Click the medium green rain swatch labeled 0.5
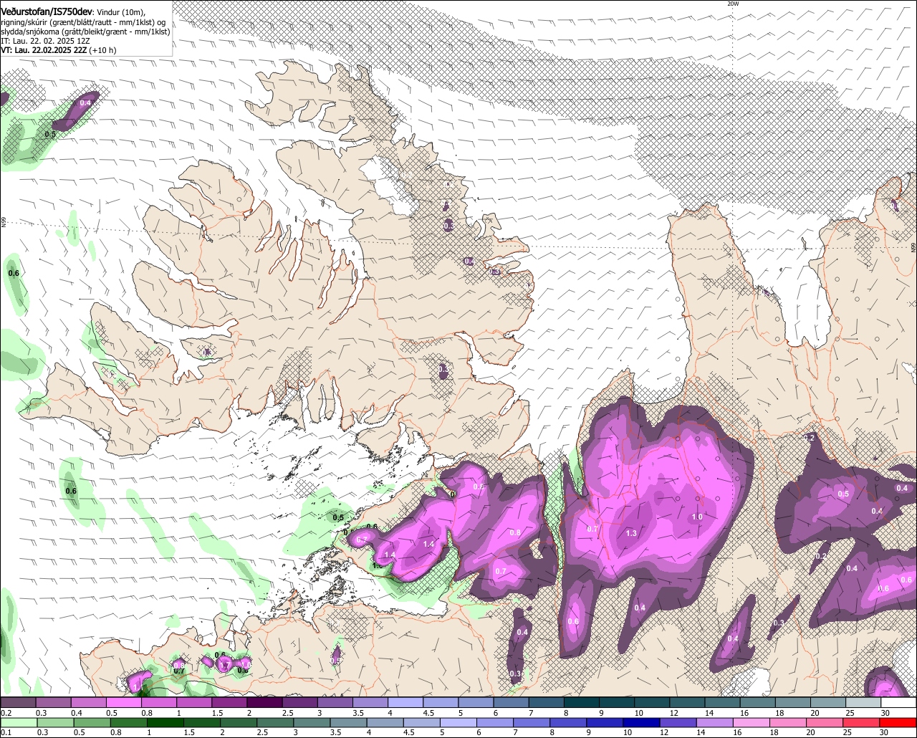The height and width of the screenshot is (738, 917). pyautogui.click(x=92, y=722)
